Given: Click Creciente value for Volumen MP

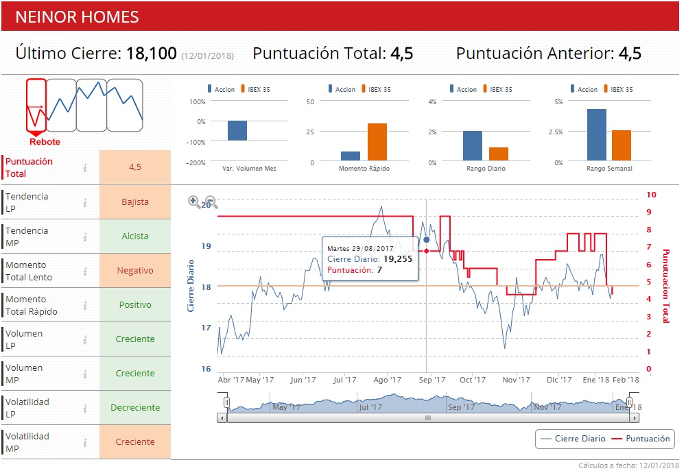Looking at the screenshot, I should tap(135, 374).
